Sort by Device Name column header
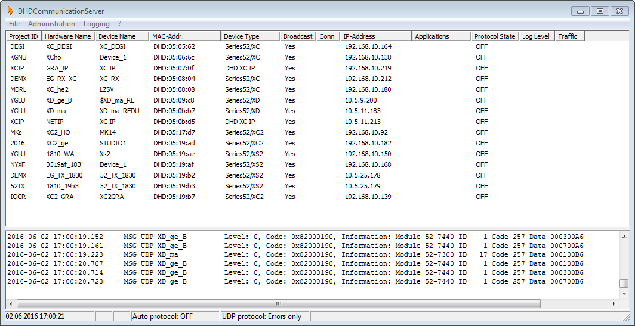The image size is (635, 326). [122, 36]
